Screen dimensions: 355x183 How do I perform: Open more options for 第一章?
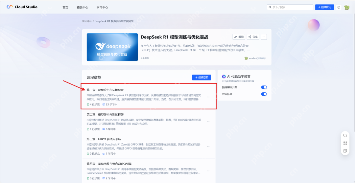[208, 97]
